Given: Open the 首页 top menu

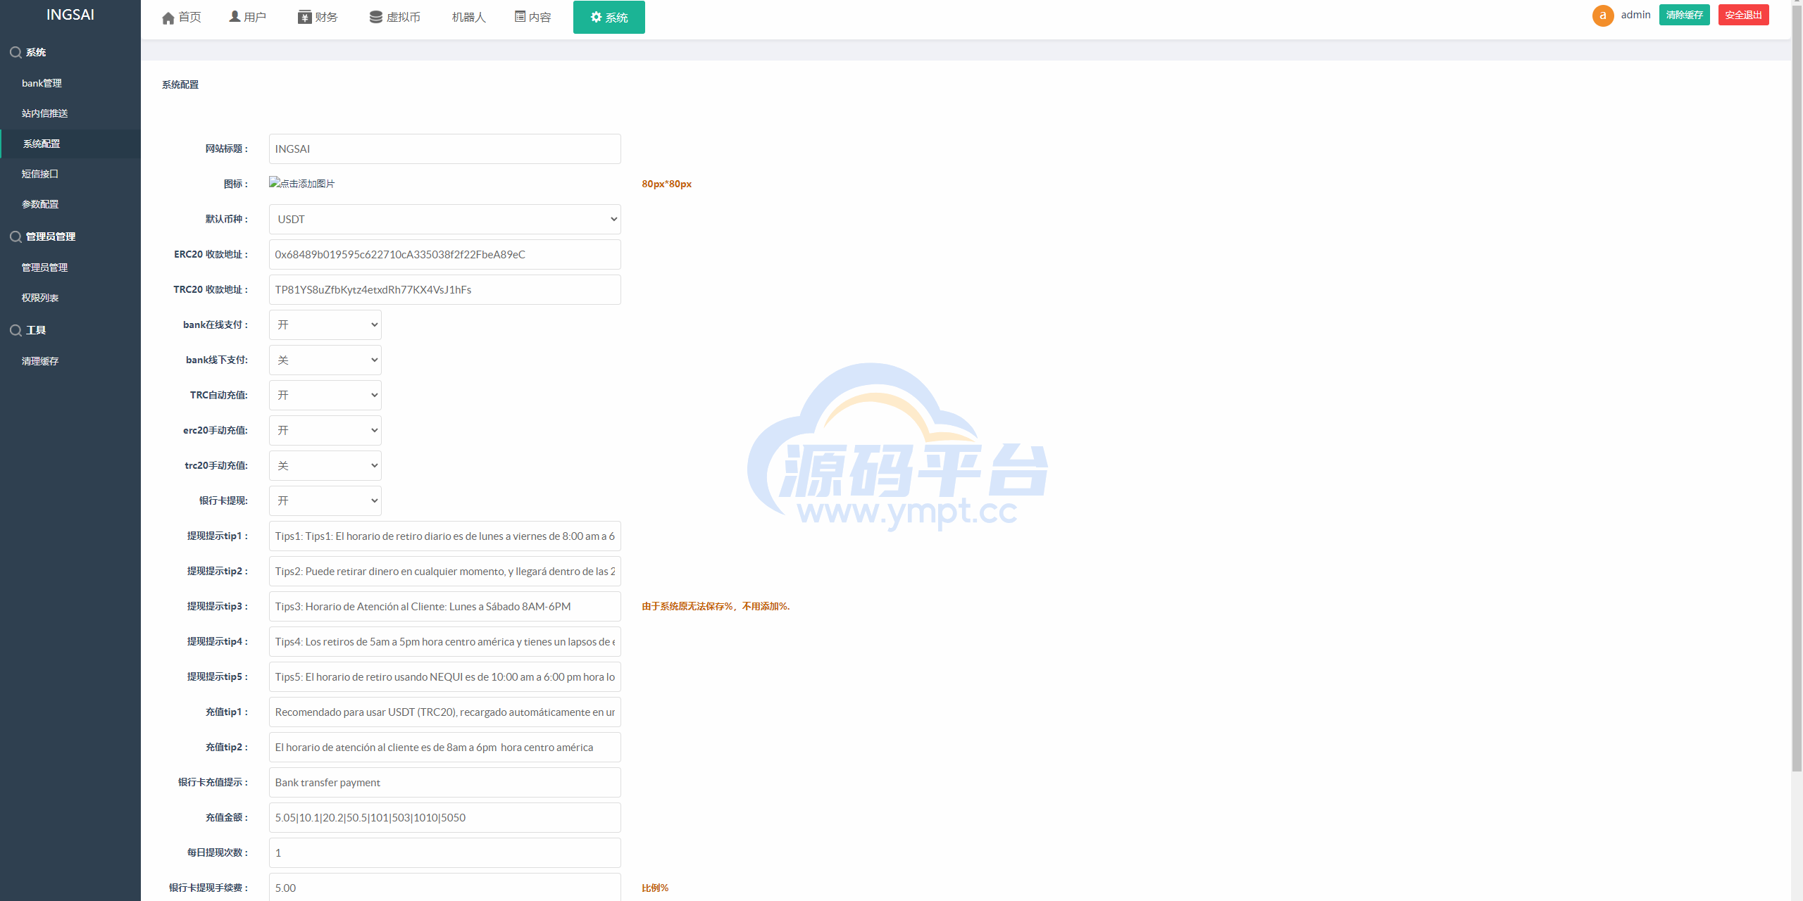Looking at the screenshot, I should click(182, 17).
